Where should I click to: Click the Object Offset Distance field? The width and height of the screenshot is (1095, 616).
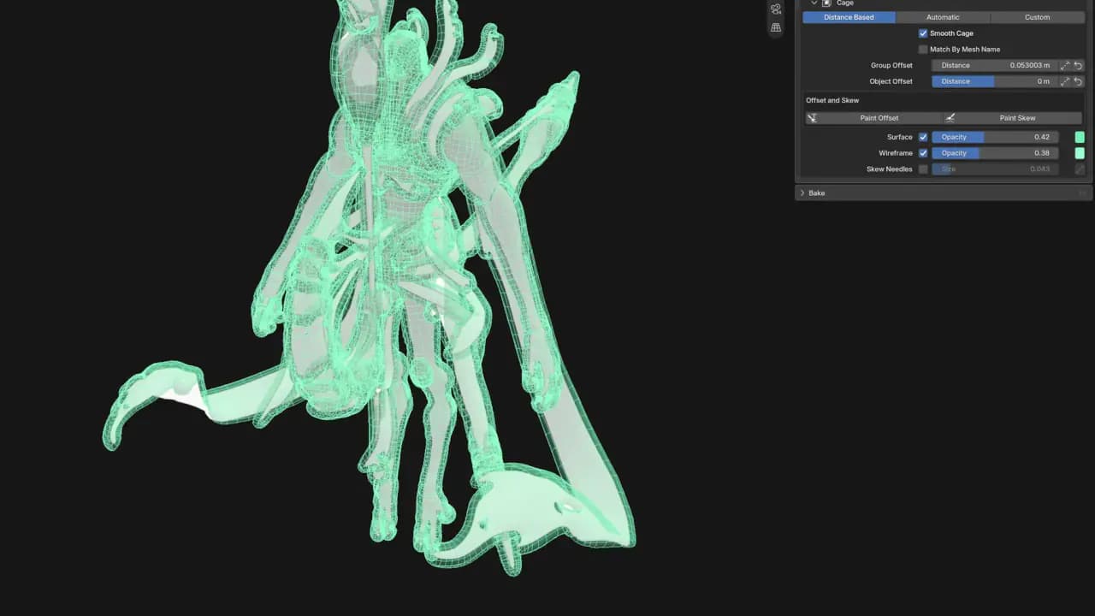[x=995, y=81]
